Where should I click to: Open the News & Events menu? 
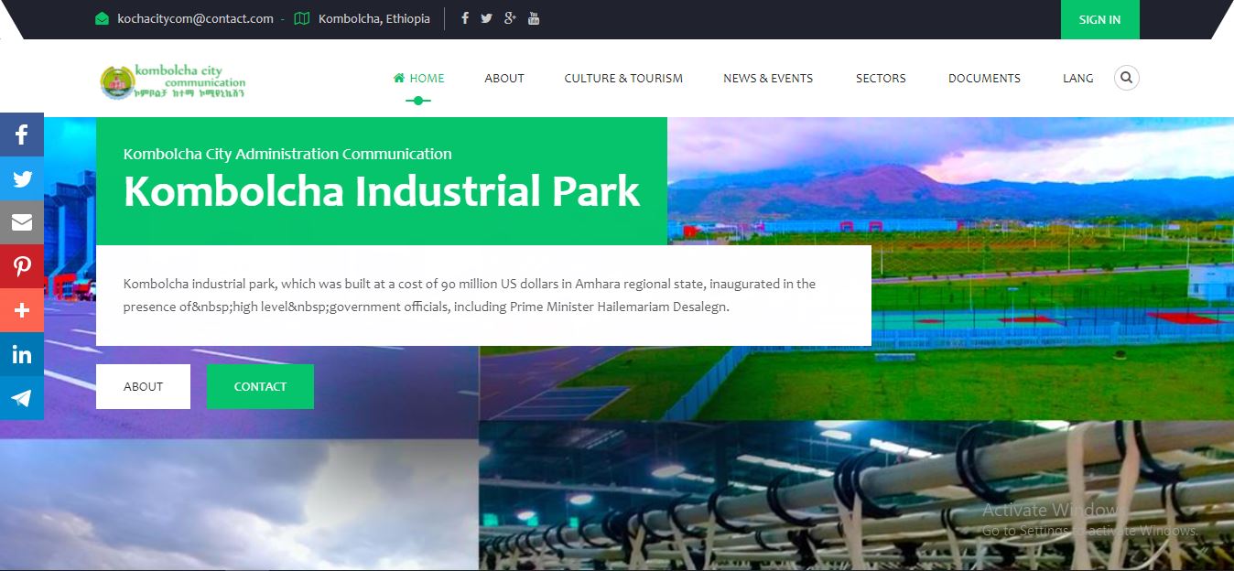(x=768, y=79)
